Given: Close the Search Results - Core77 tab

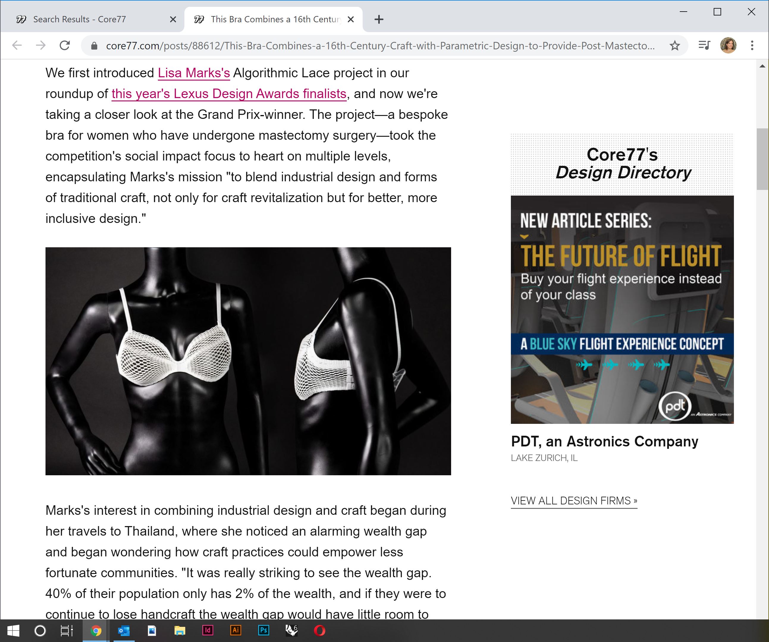Looking at the screenshot, I should 173,19.
